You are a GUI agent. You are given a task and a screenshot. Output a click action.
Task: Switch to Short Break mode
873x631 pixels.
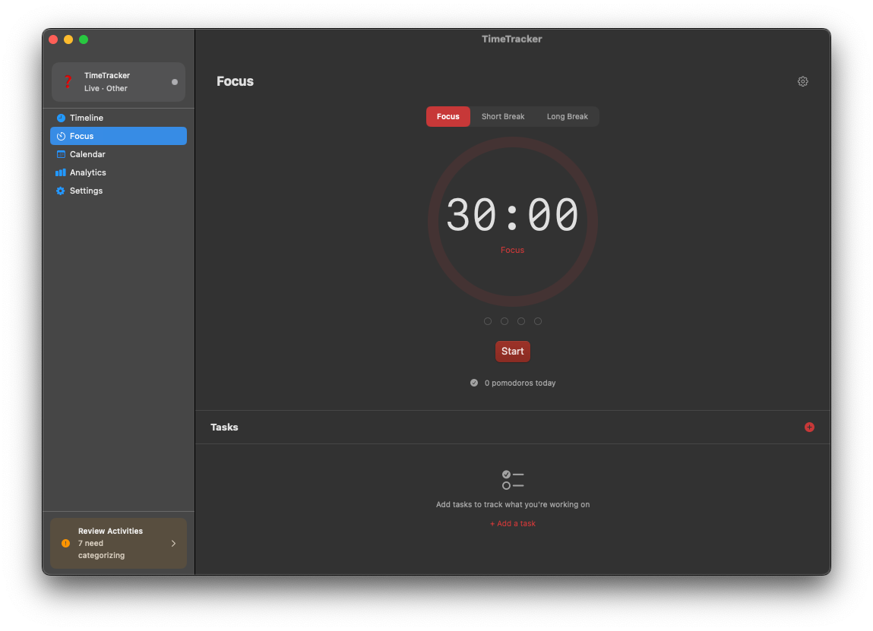coord(503,116)
